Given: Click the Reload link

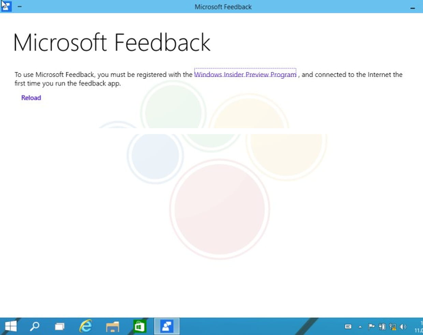Looking at the screenshot, I should click(x=31, y=98).
